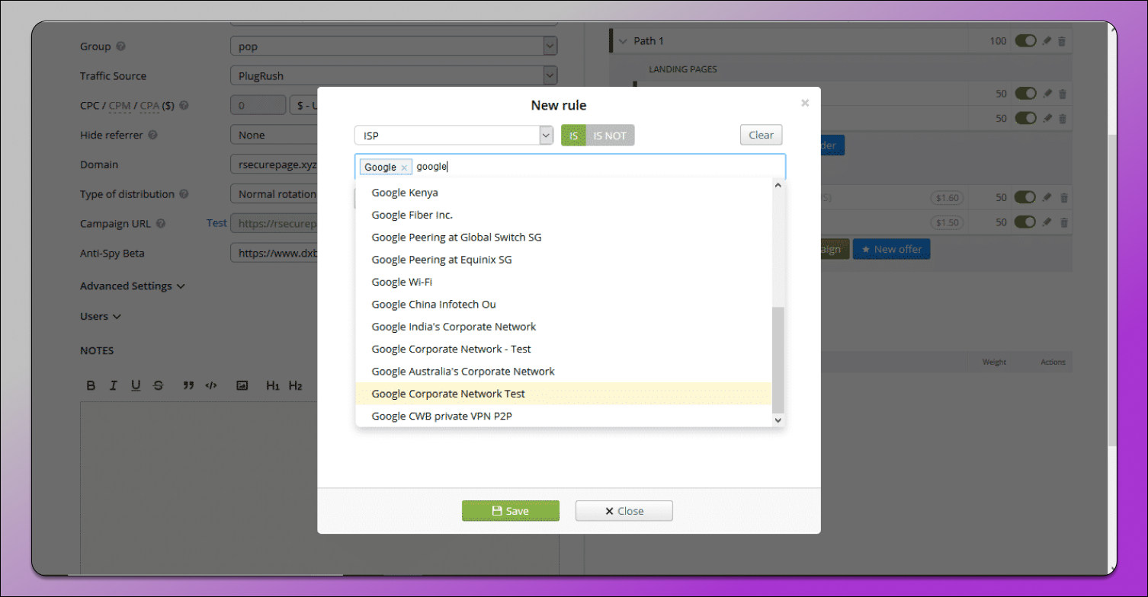Choose Google Corporate Network Test option
This screenshot has width=1148, height=597.
(x=448, y=394)
